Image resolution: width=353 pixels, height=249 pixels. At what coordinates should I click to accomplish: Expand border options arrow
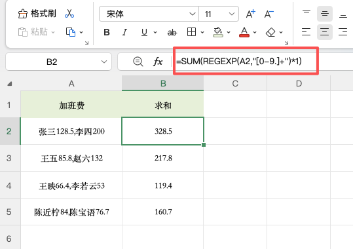[x=202, y=32]
